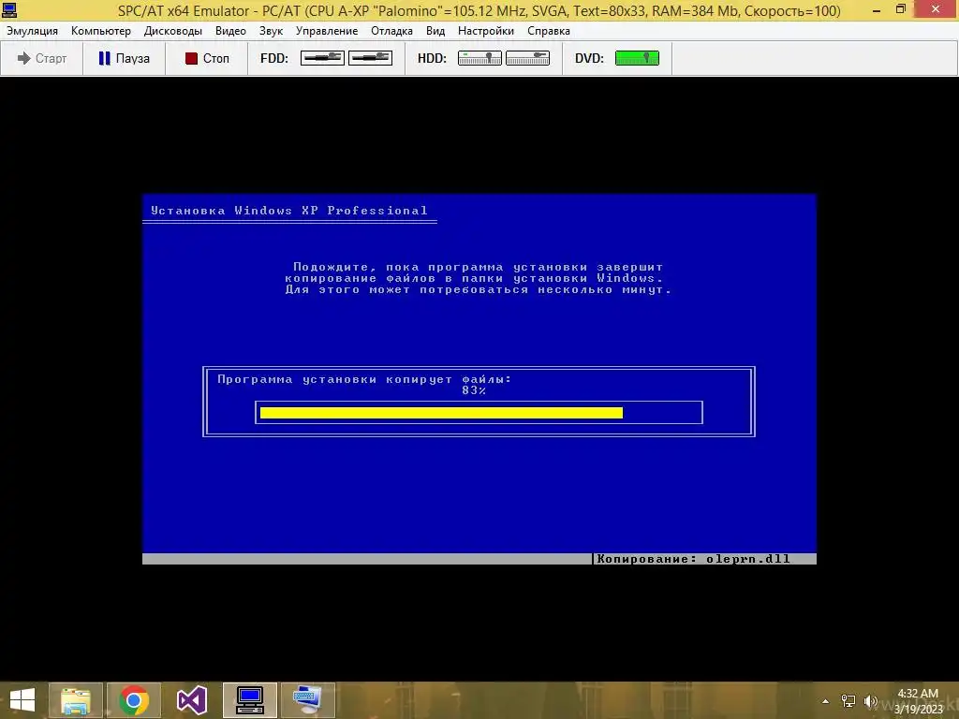Stop emulation with the Стоп button
Viewport: 959px width, 719px height.
(x=207, y=58)
